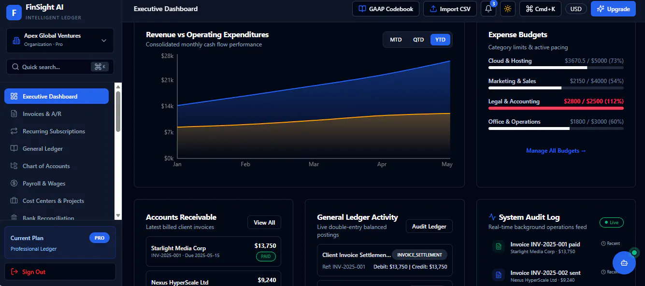This screenshot has height=286, width=645.
Task: Click the Invoice INV-2025-002 sent document icon
Action: (x=498, y=275)
